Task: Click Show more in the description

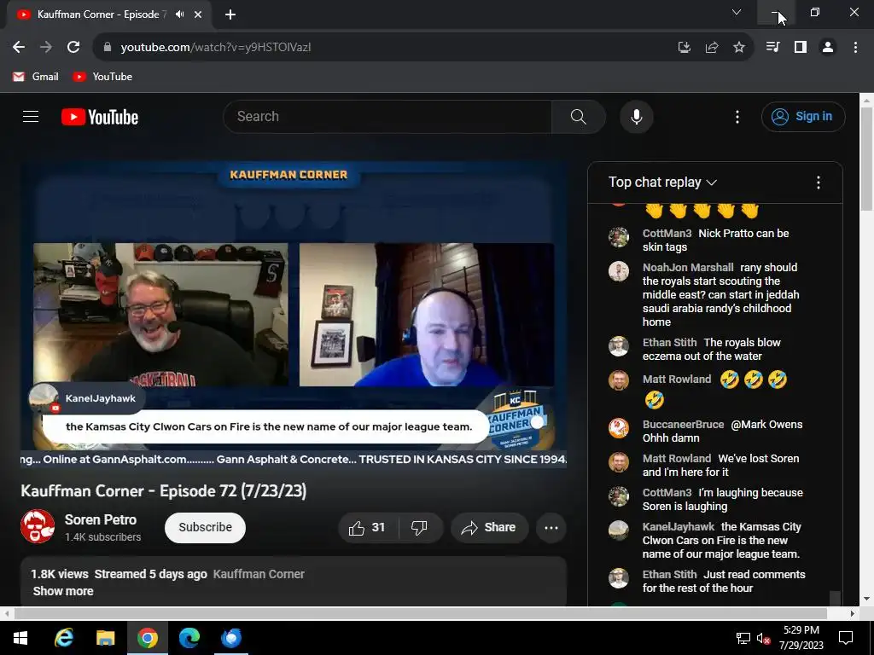Action: coord(63,591)
